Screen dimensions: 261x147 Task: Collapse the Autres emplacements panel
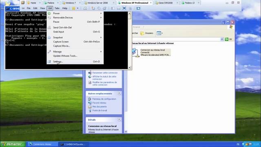[x=119, y=94]
